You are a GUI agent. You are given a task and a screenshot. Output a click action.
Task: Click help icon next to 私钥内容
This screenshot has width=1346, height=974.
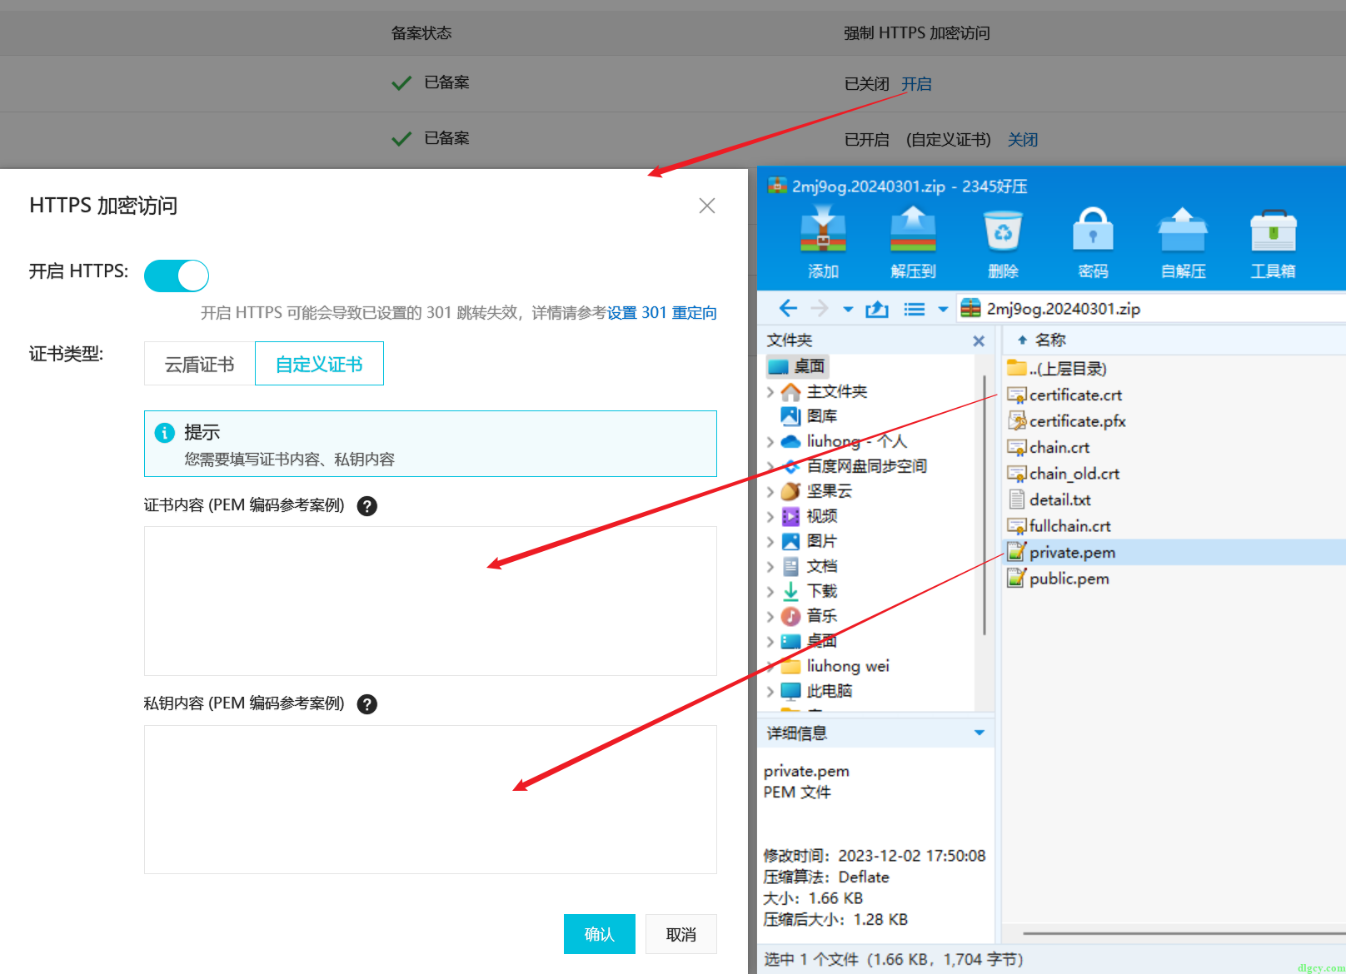click(367, 704)
